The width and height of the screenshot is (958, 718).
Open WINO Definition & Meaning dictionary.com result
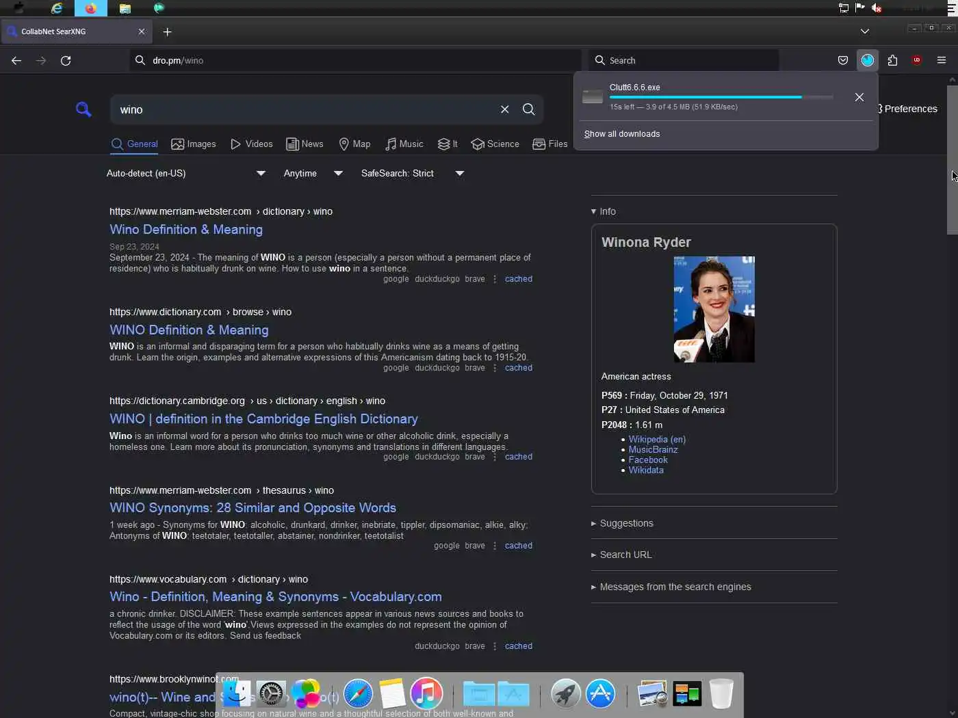[189, 330]
